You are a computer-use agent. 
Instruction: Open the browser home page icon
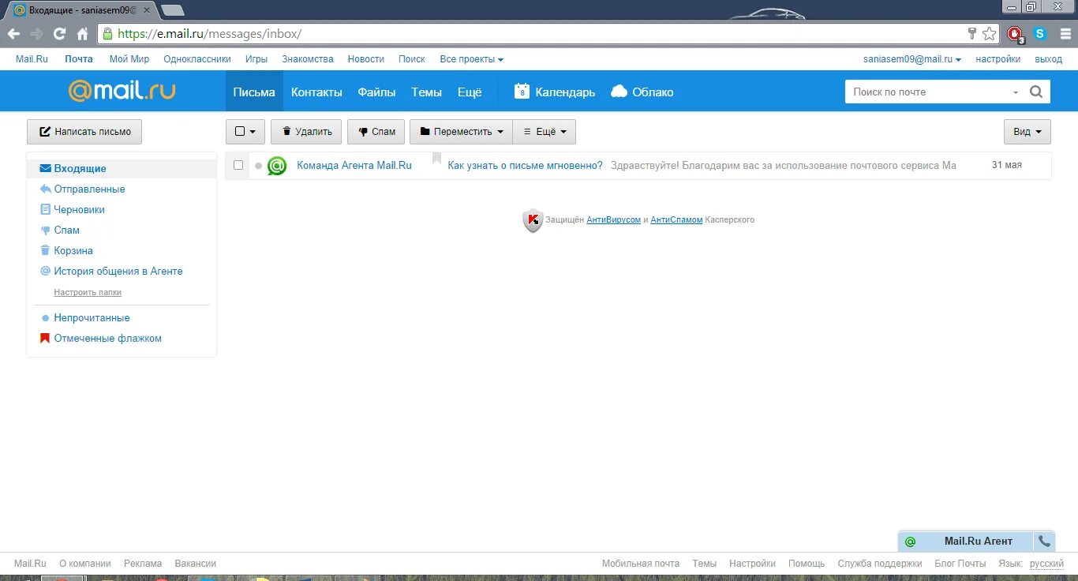pyautogui.click(x=82, y=34)
